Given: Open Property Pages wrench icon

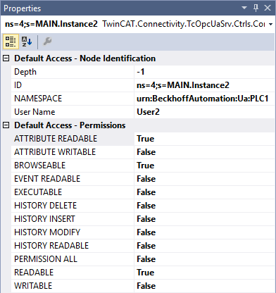Looking at the screenshot, I should [x=47, y=42].
